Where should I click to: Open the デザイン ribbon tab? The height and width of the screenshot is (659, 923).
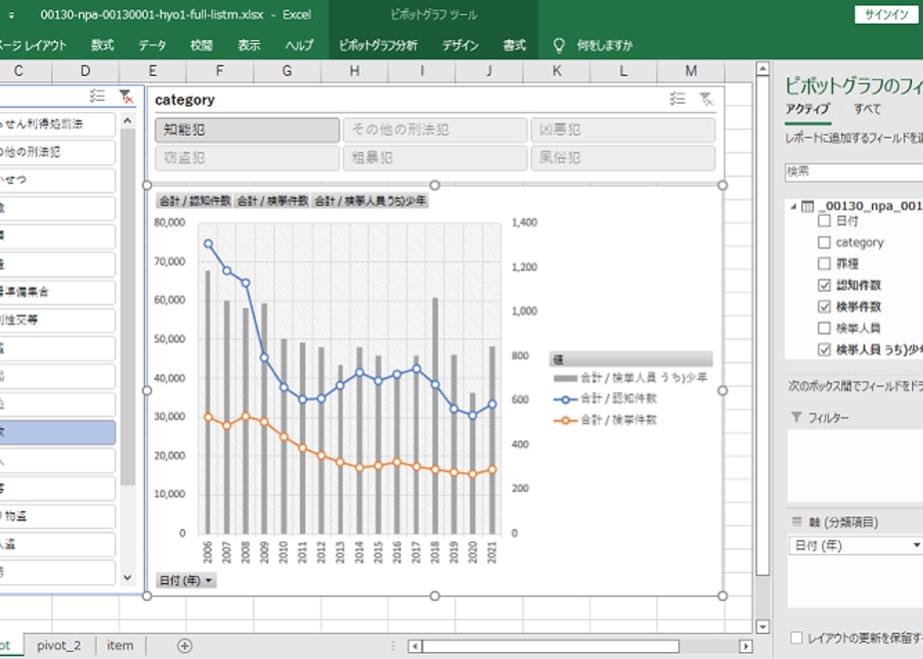pyautogui.click(x=461, y=45)
